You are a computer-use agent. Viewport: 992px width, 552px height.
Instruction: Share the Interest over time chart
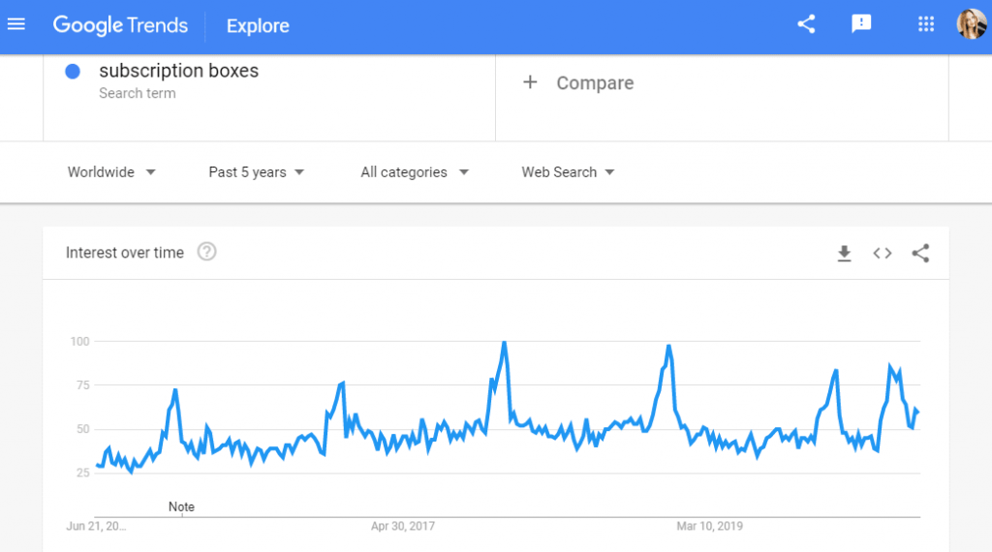pos(920,254)
